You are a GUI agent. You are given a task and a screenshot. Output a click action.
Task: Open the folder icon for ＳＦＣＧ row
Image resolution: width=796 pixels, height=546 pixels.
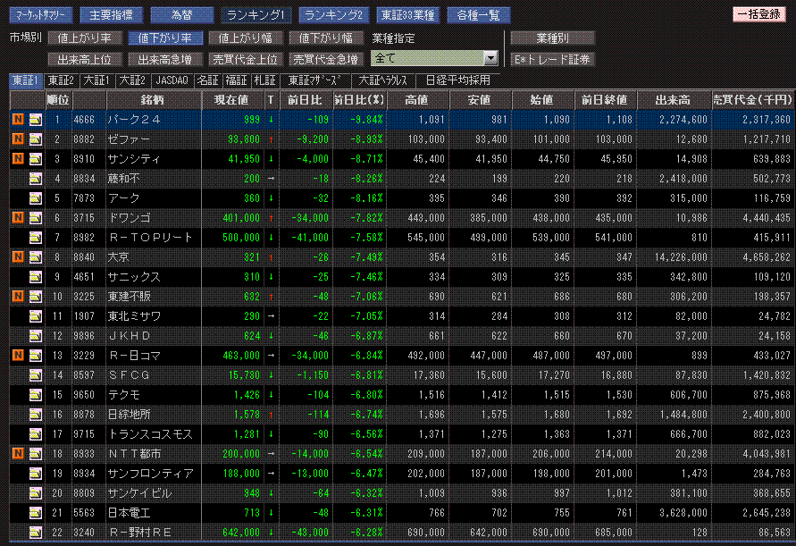tap(36, 375)
